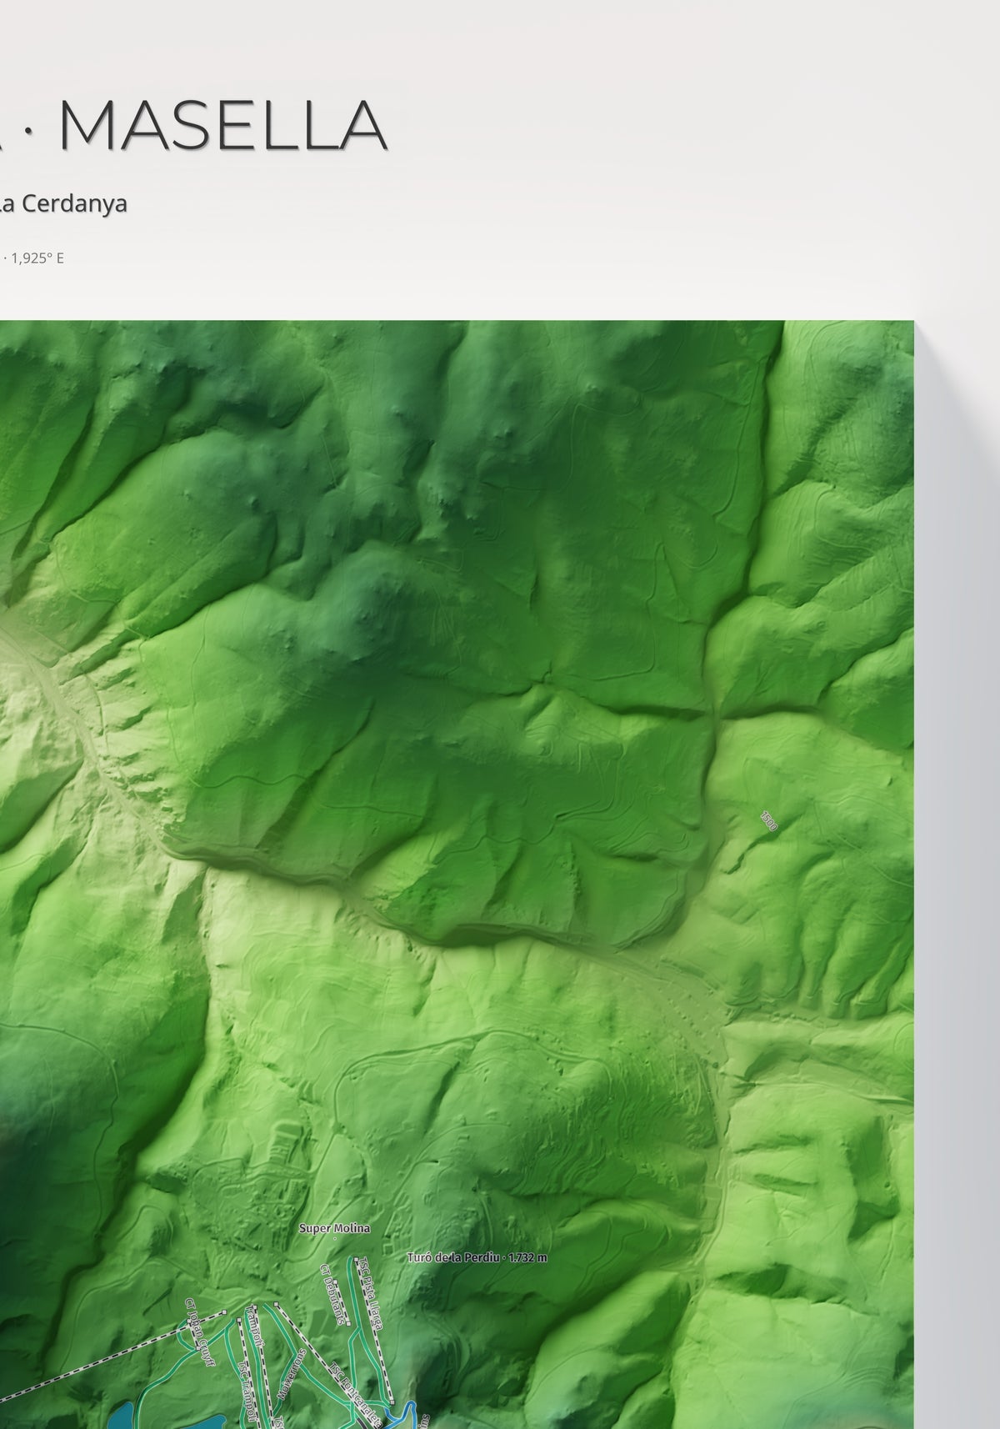1000x1429 pixels.
Task: Click the TSC Fontcanaleta lift label
Action: coord(356,1394)
